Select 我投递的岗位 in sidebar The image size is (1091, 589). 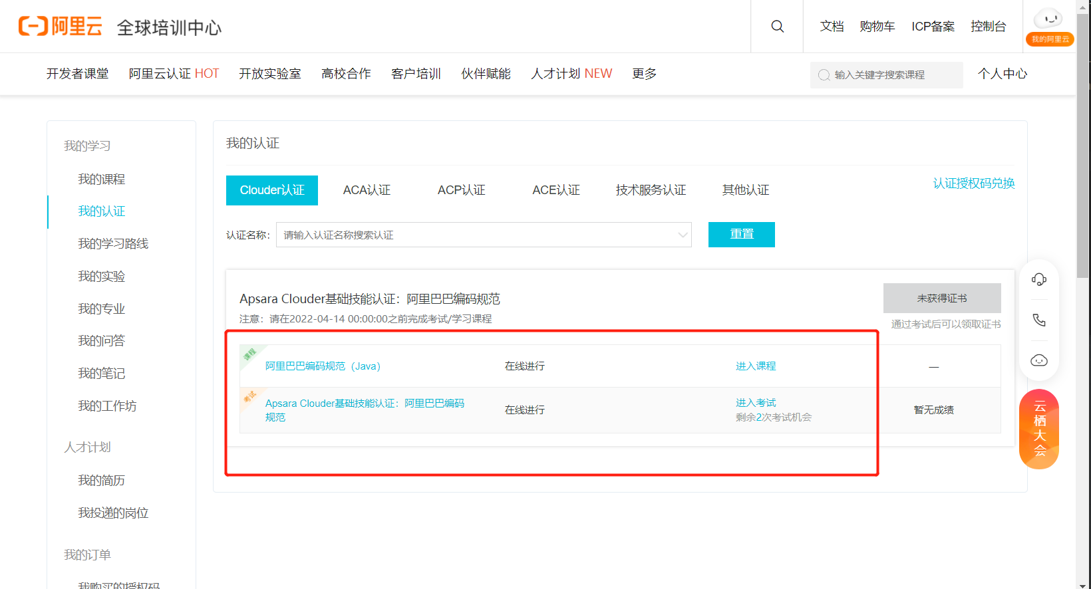[x=113, y=513]
